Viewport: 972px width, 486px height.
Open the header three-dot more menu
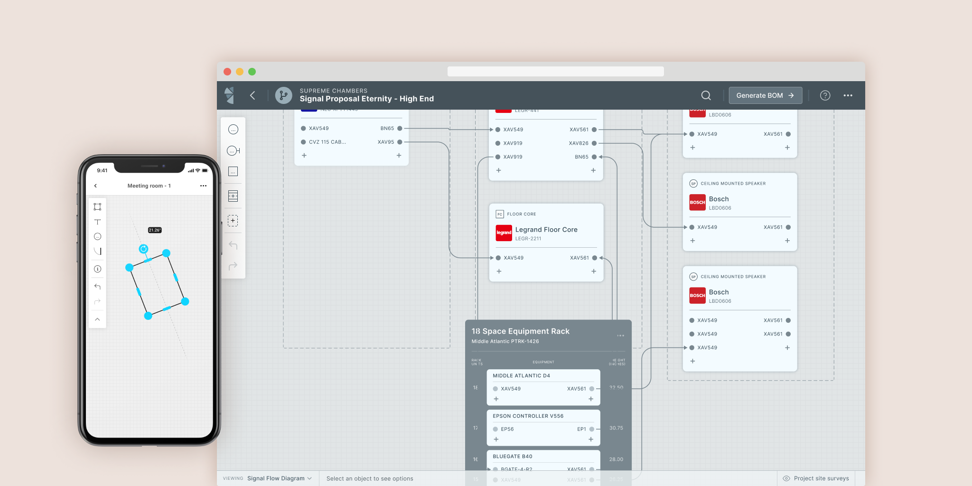tap(848, 95)
